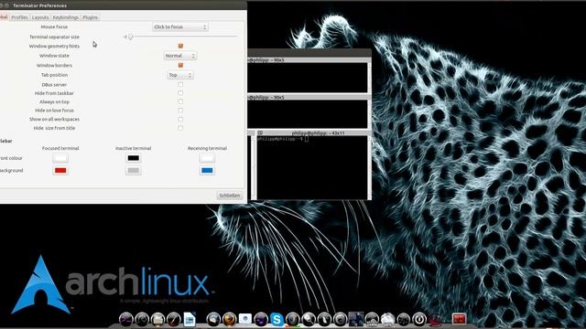Open the red pen editor icon in the dock

click(174, 320)
